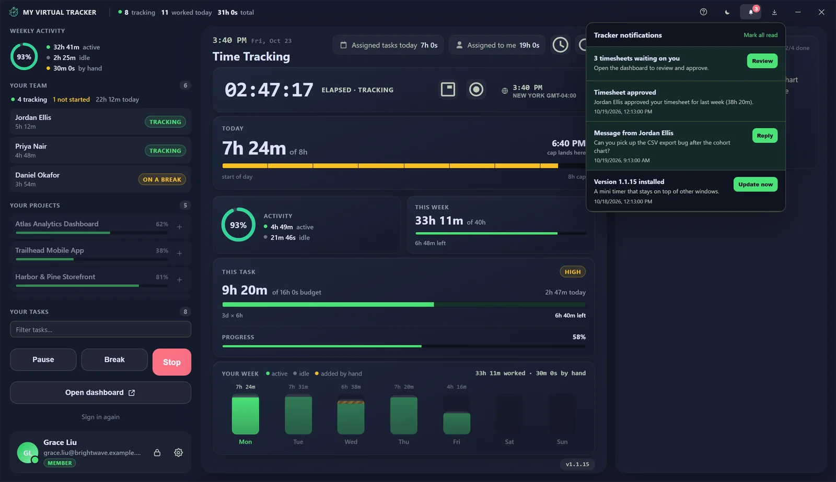The image size is (836, 482).
Task: Click the download icon in title bar
Action: [774, 12]
